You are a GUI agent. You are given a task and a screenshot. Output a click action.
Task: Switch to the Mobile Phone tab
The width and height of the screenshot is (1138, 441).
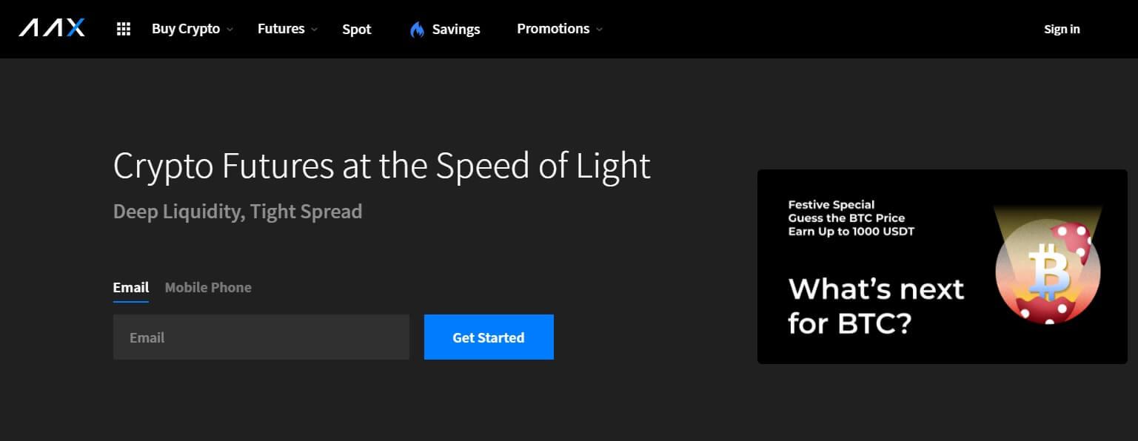(208, 288)
